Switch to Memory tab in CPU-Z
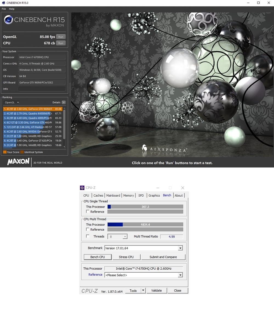The image size is (274, 313). click(x=129, y=195)
